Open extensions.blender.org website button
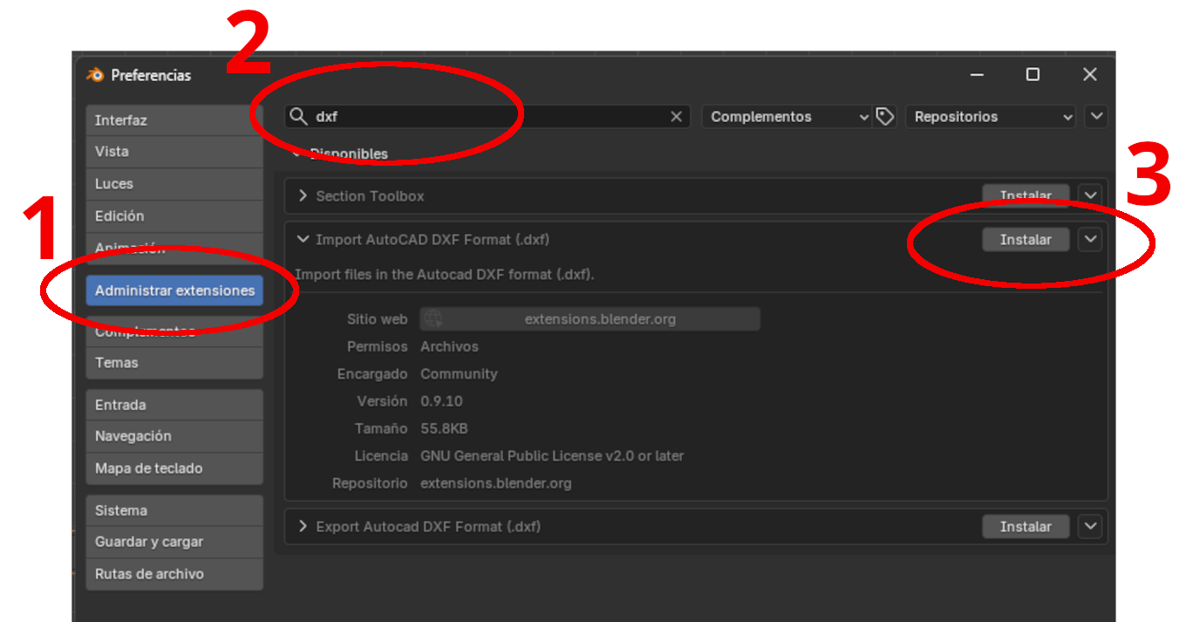This screenshot has height=622, width=1186. point(590,319)
